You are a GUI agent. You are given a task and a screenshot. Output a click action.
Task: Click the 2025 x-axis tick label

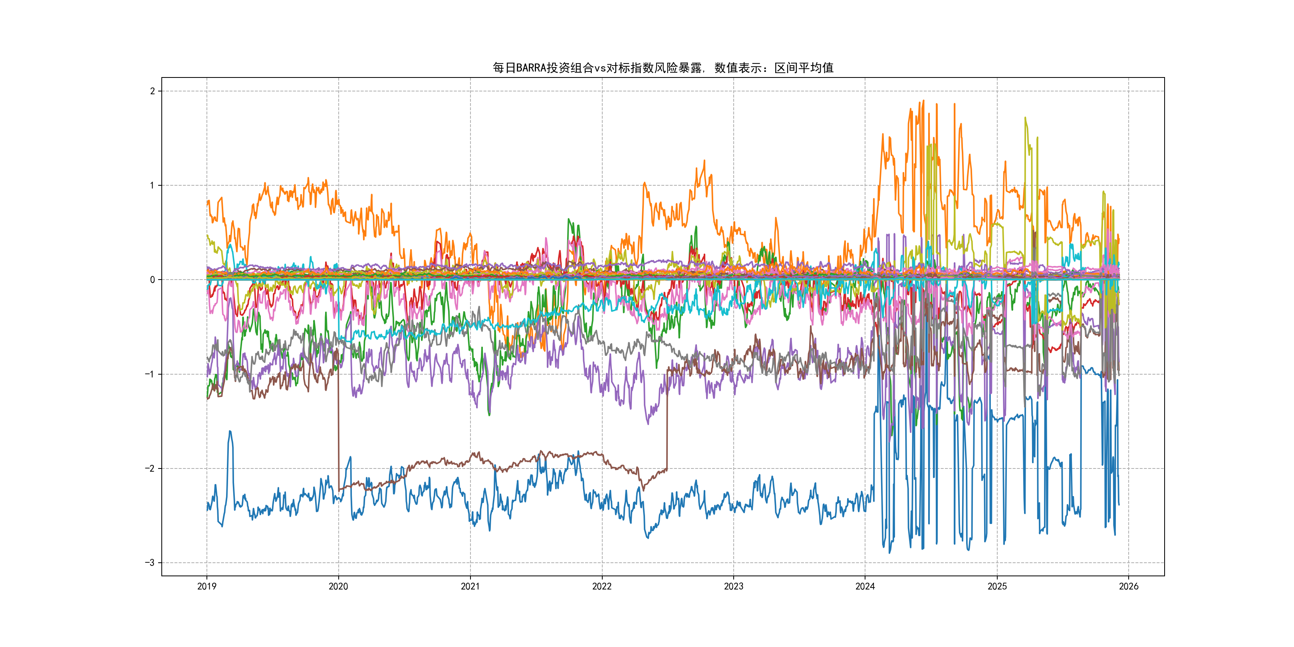coord(997,586)
